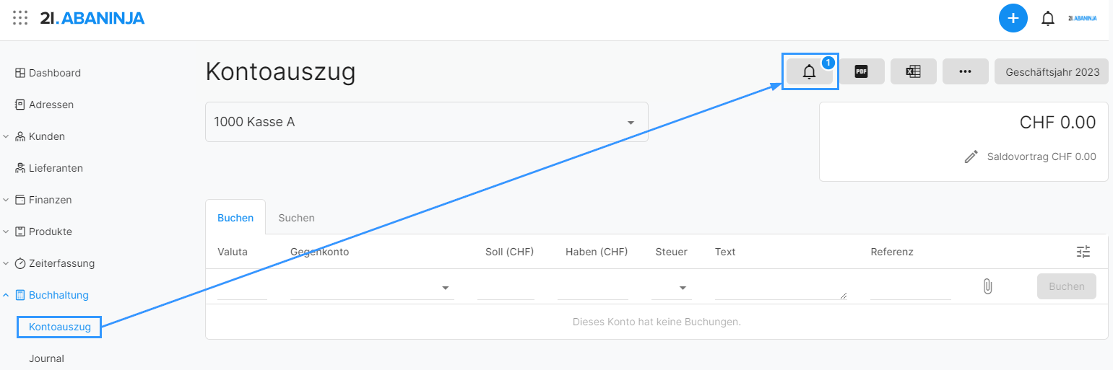
Task: Open Journal in sidebar
Action: click(46, 358)
